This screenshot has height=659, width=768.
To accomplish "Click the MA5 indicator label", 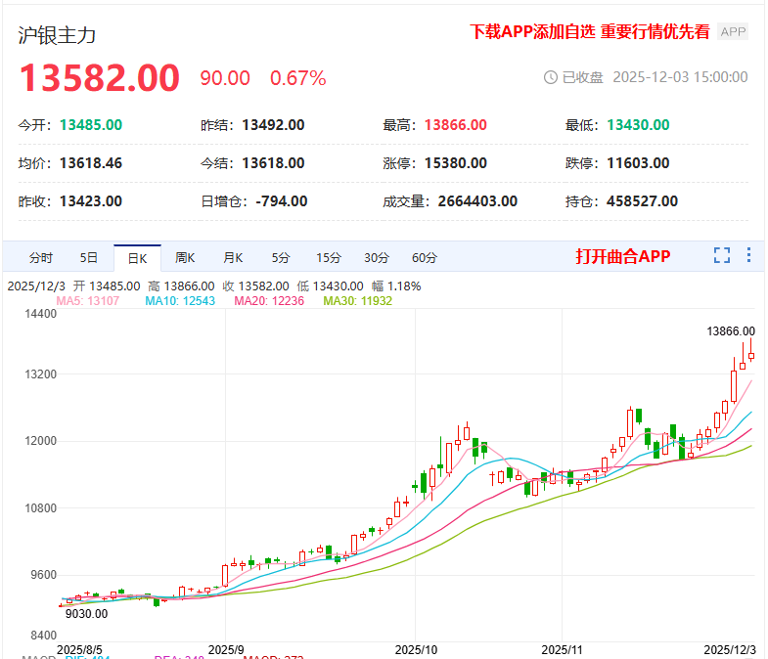I will tap(87, 301).
